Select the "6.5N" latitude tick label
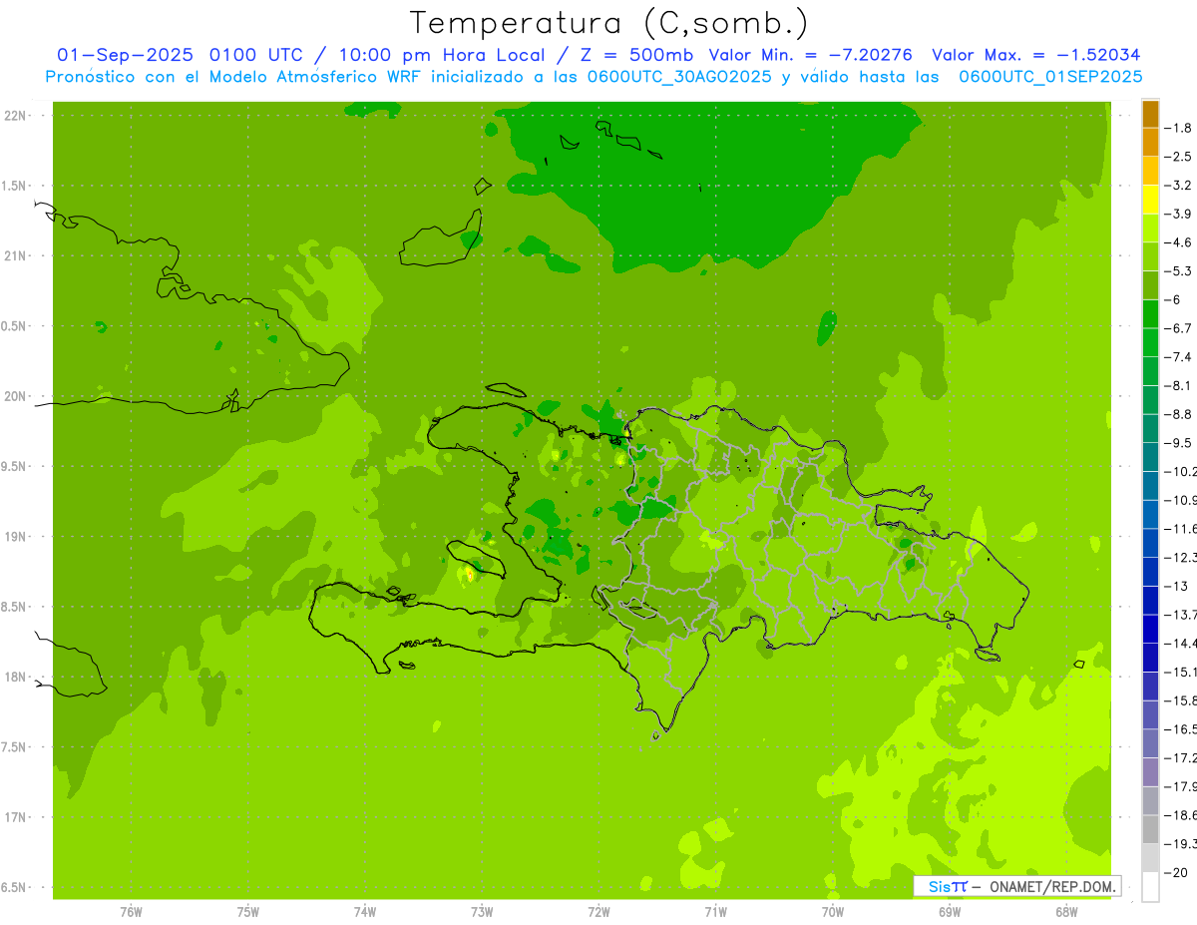This screenshot has height=925, width=1197. click(x=15, y=888)
